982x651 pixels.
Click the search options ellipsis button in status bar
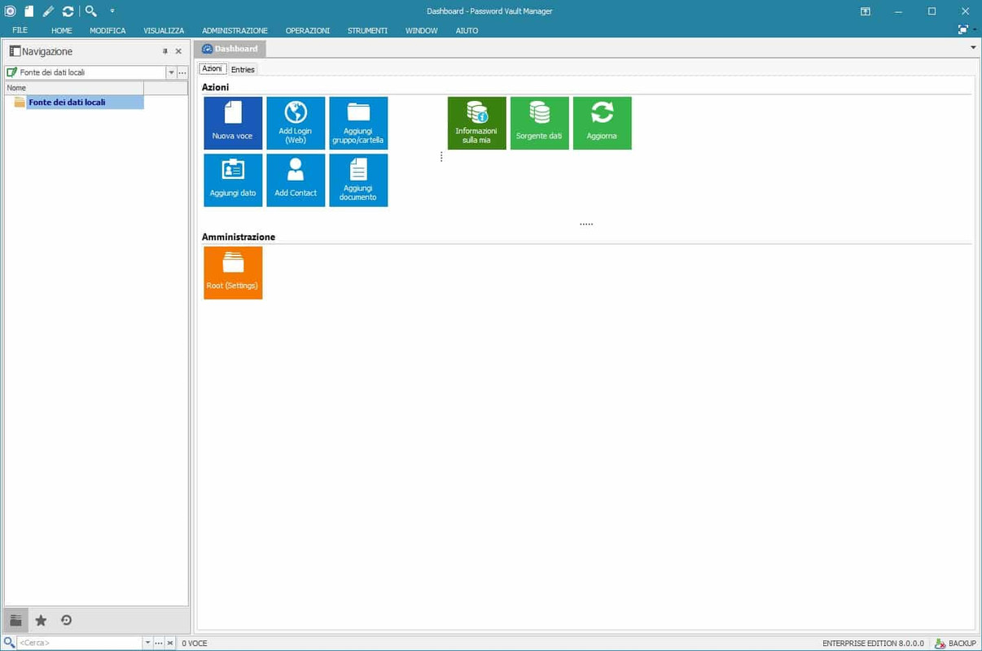click(x=159, y=643)
